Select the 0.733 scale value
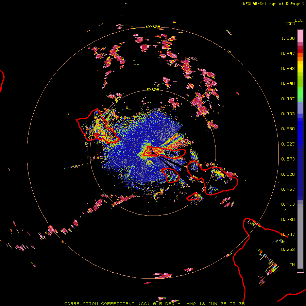Image resolution: width=306 pixels, height=306 pixels. 288,114
